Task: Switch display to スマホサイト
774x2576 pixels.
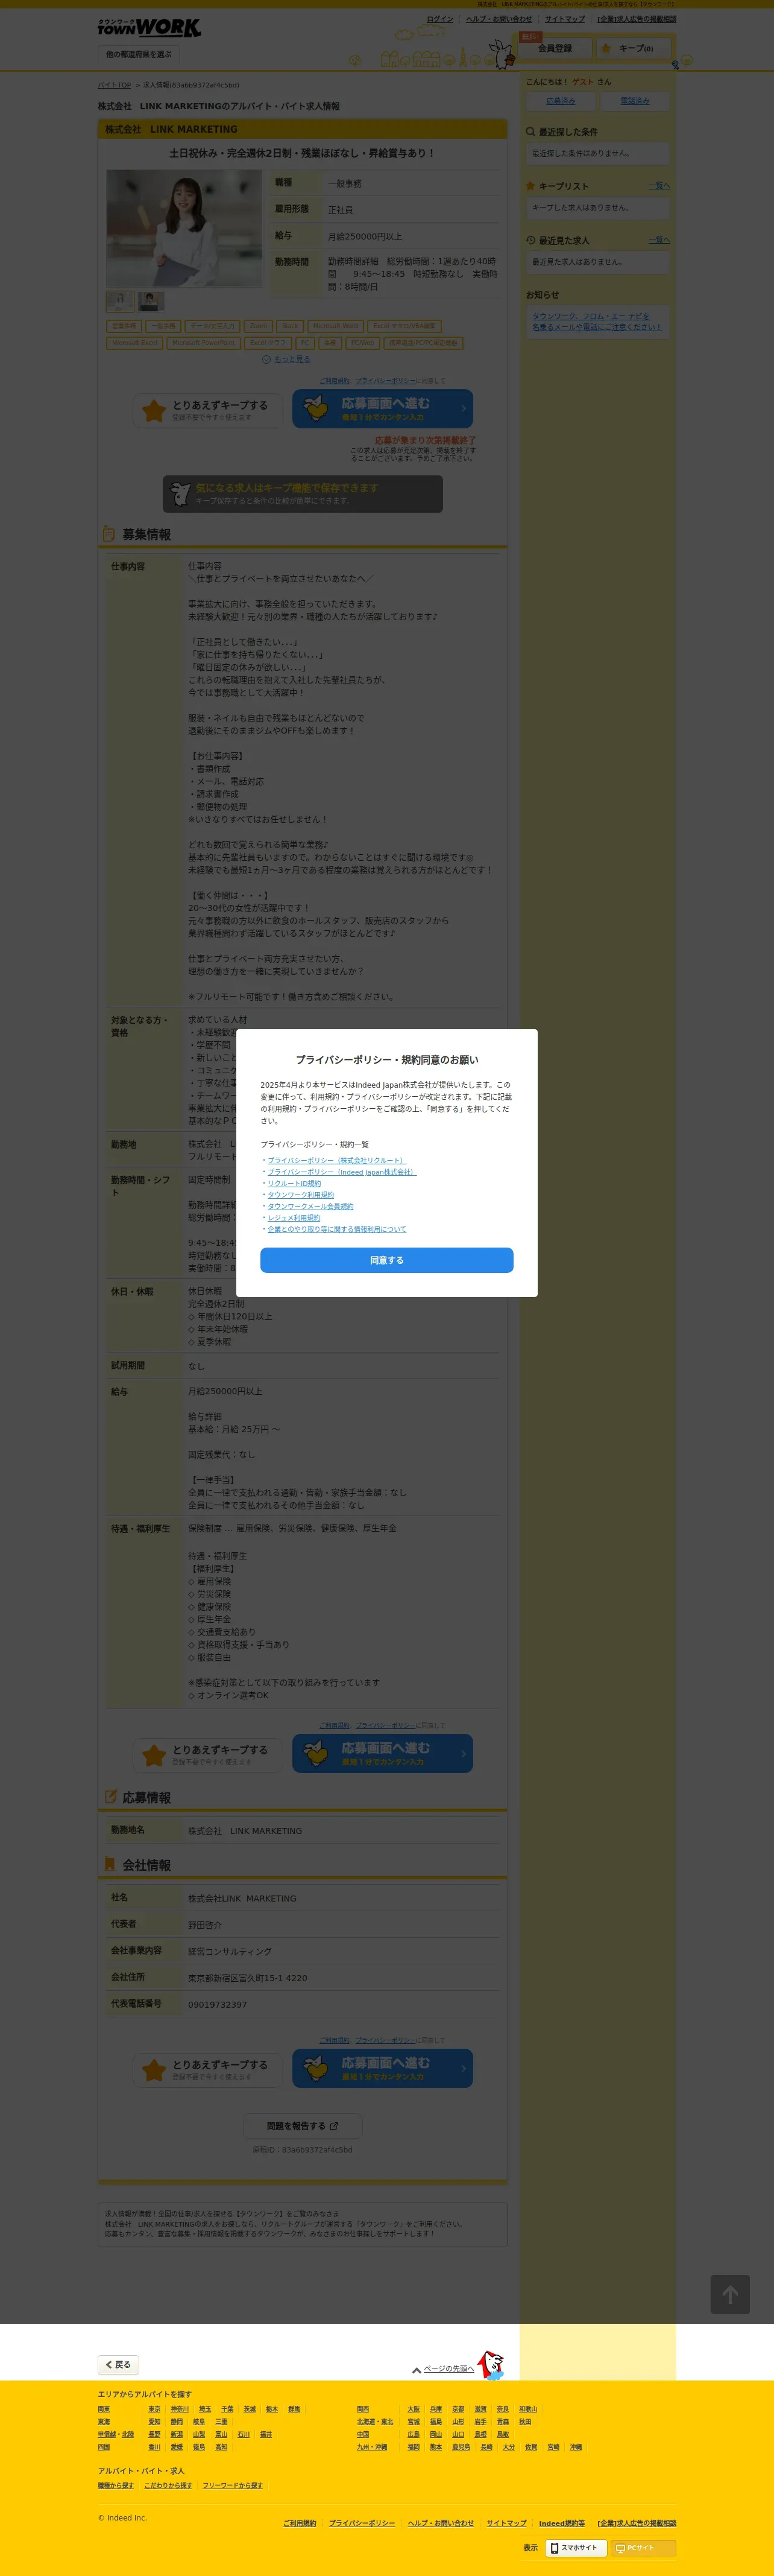Action: tap(575, 2548)
